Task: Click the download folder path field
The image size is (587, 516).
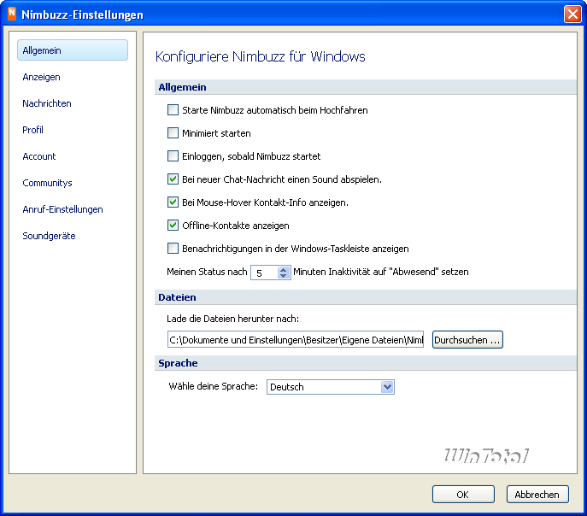Action: point(296,340)
